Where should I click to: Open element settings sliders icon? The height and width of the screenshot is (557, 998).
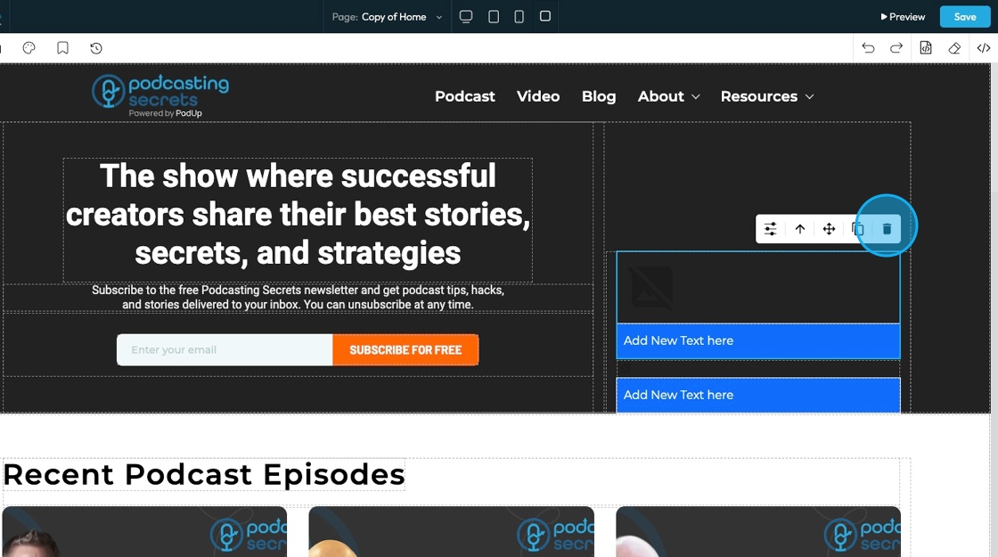coord(770,228)
